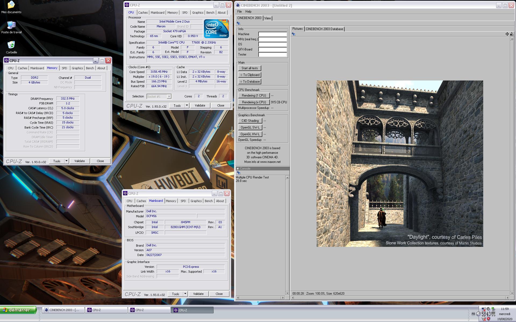Click pin icon under the Pictures tab
This screenshot has height=322, width=516.
click(293, 34)
